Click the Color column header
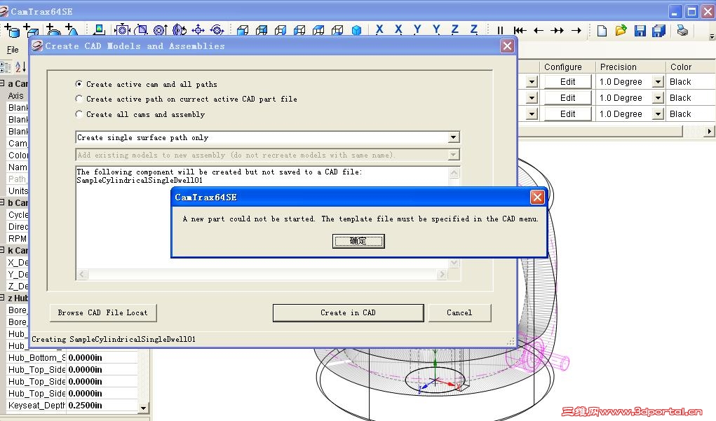The width and height of the screenshot is (716, 421). click(x=691, y=67)
